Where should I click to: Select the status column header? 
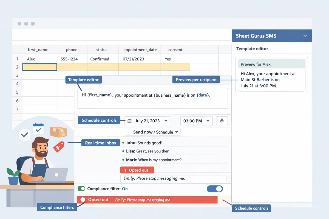pos(103,50)
